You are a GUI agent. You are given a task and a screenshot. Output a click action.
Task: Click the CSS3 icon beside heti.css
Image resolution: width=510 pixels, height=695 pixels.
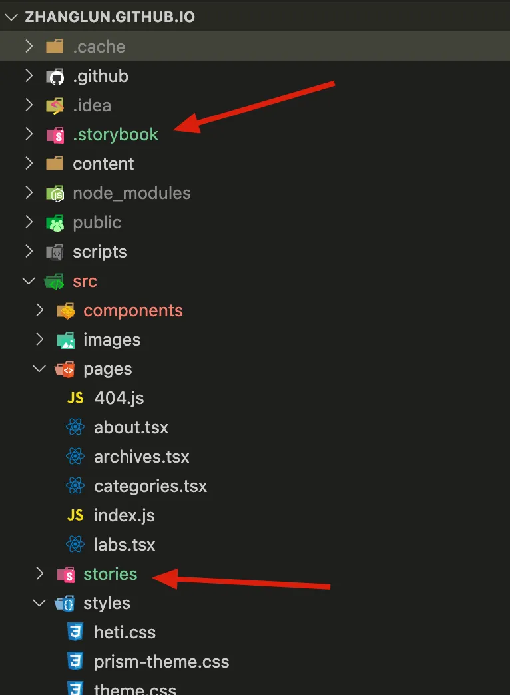coord(75,632)
